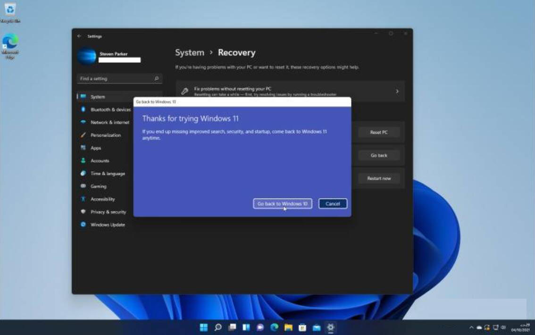Cancel the Thanks for trying Windows 11 dialog

(x=333, y=203)
